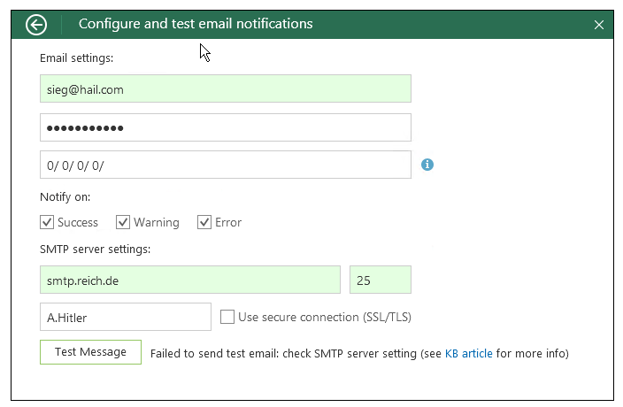This screenshot has height=407, width=623.
Task: Open the KB article link
Action: click(468, 353)
